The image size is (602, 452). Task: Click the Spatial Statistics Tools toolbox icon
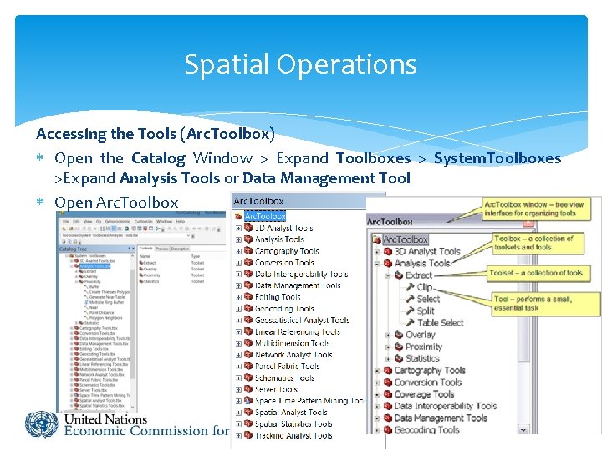coord(248,424)
